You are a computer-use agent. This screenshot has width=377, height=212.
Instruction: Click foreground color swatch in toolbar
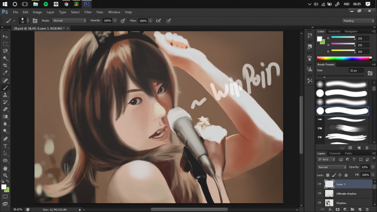click(x=4, y=187)
